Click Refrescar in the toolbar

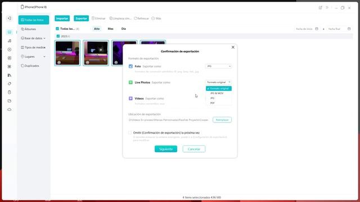pyautogui.click(x=141, y=19)
